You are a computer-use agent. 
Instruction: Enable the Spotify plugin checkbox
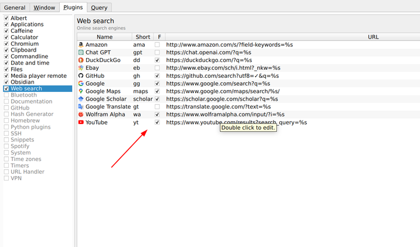pos(6,146)
